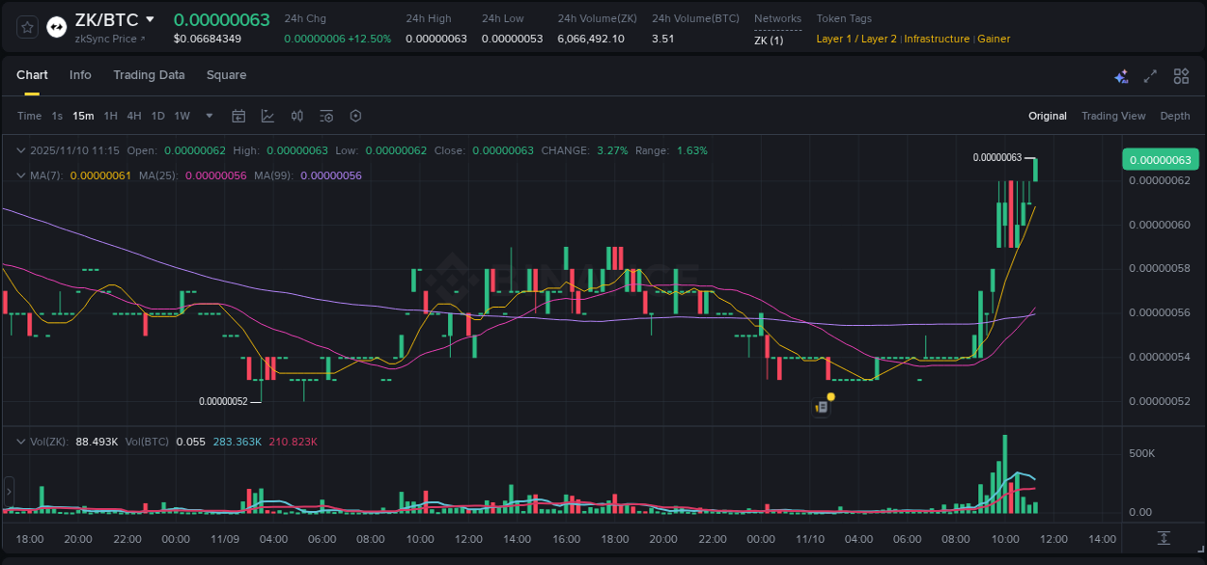Select the line chart style icon
Viewport: 1207px width, 565px height.
pos(267,116)
